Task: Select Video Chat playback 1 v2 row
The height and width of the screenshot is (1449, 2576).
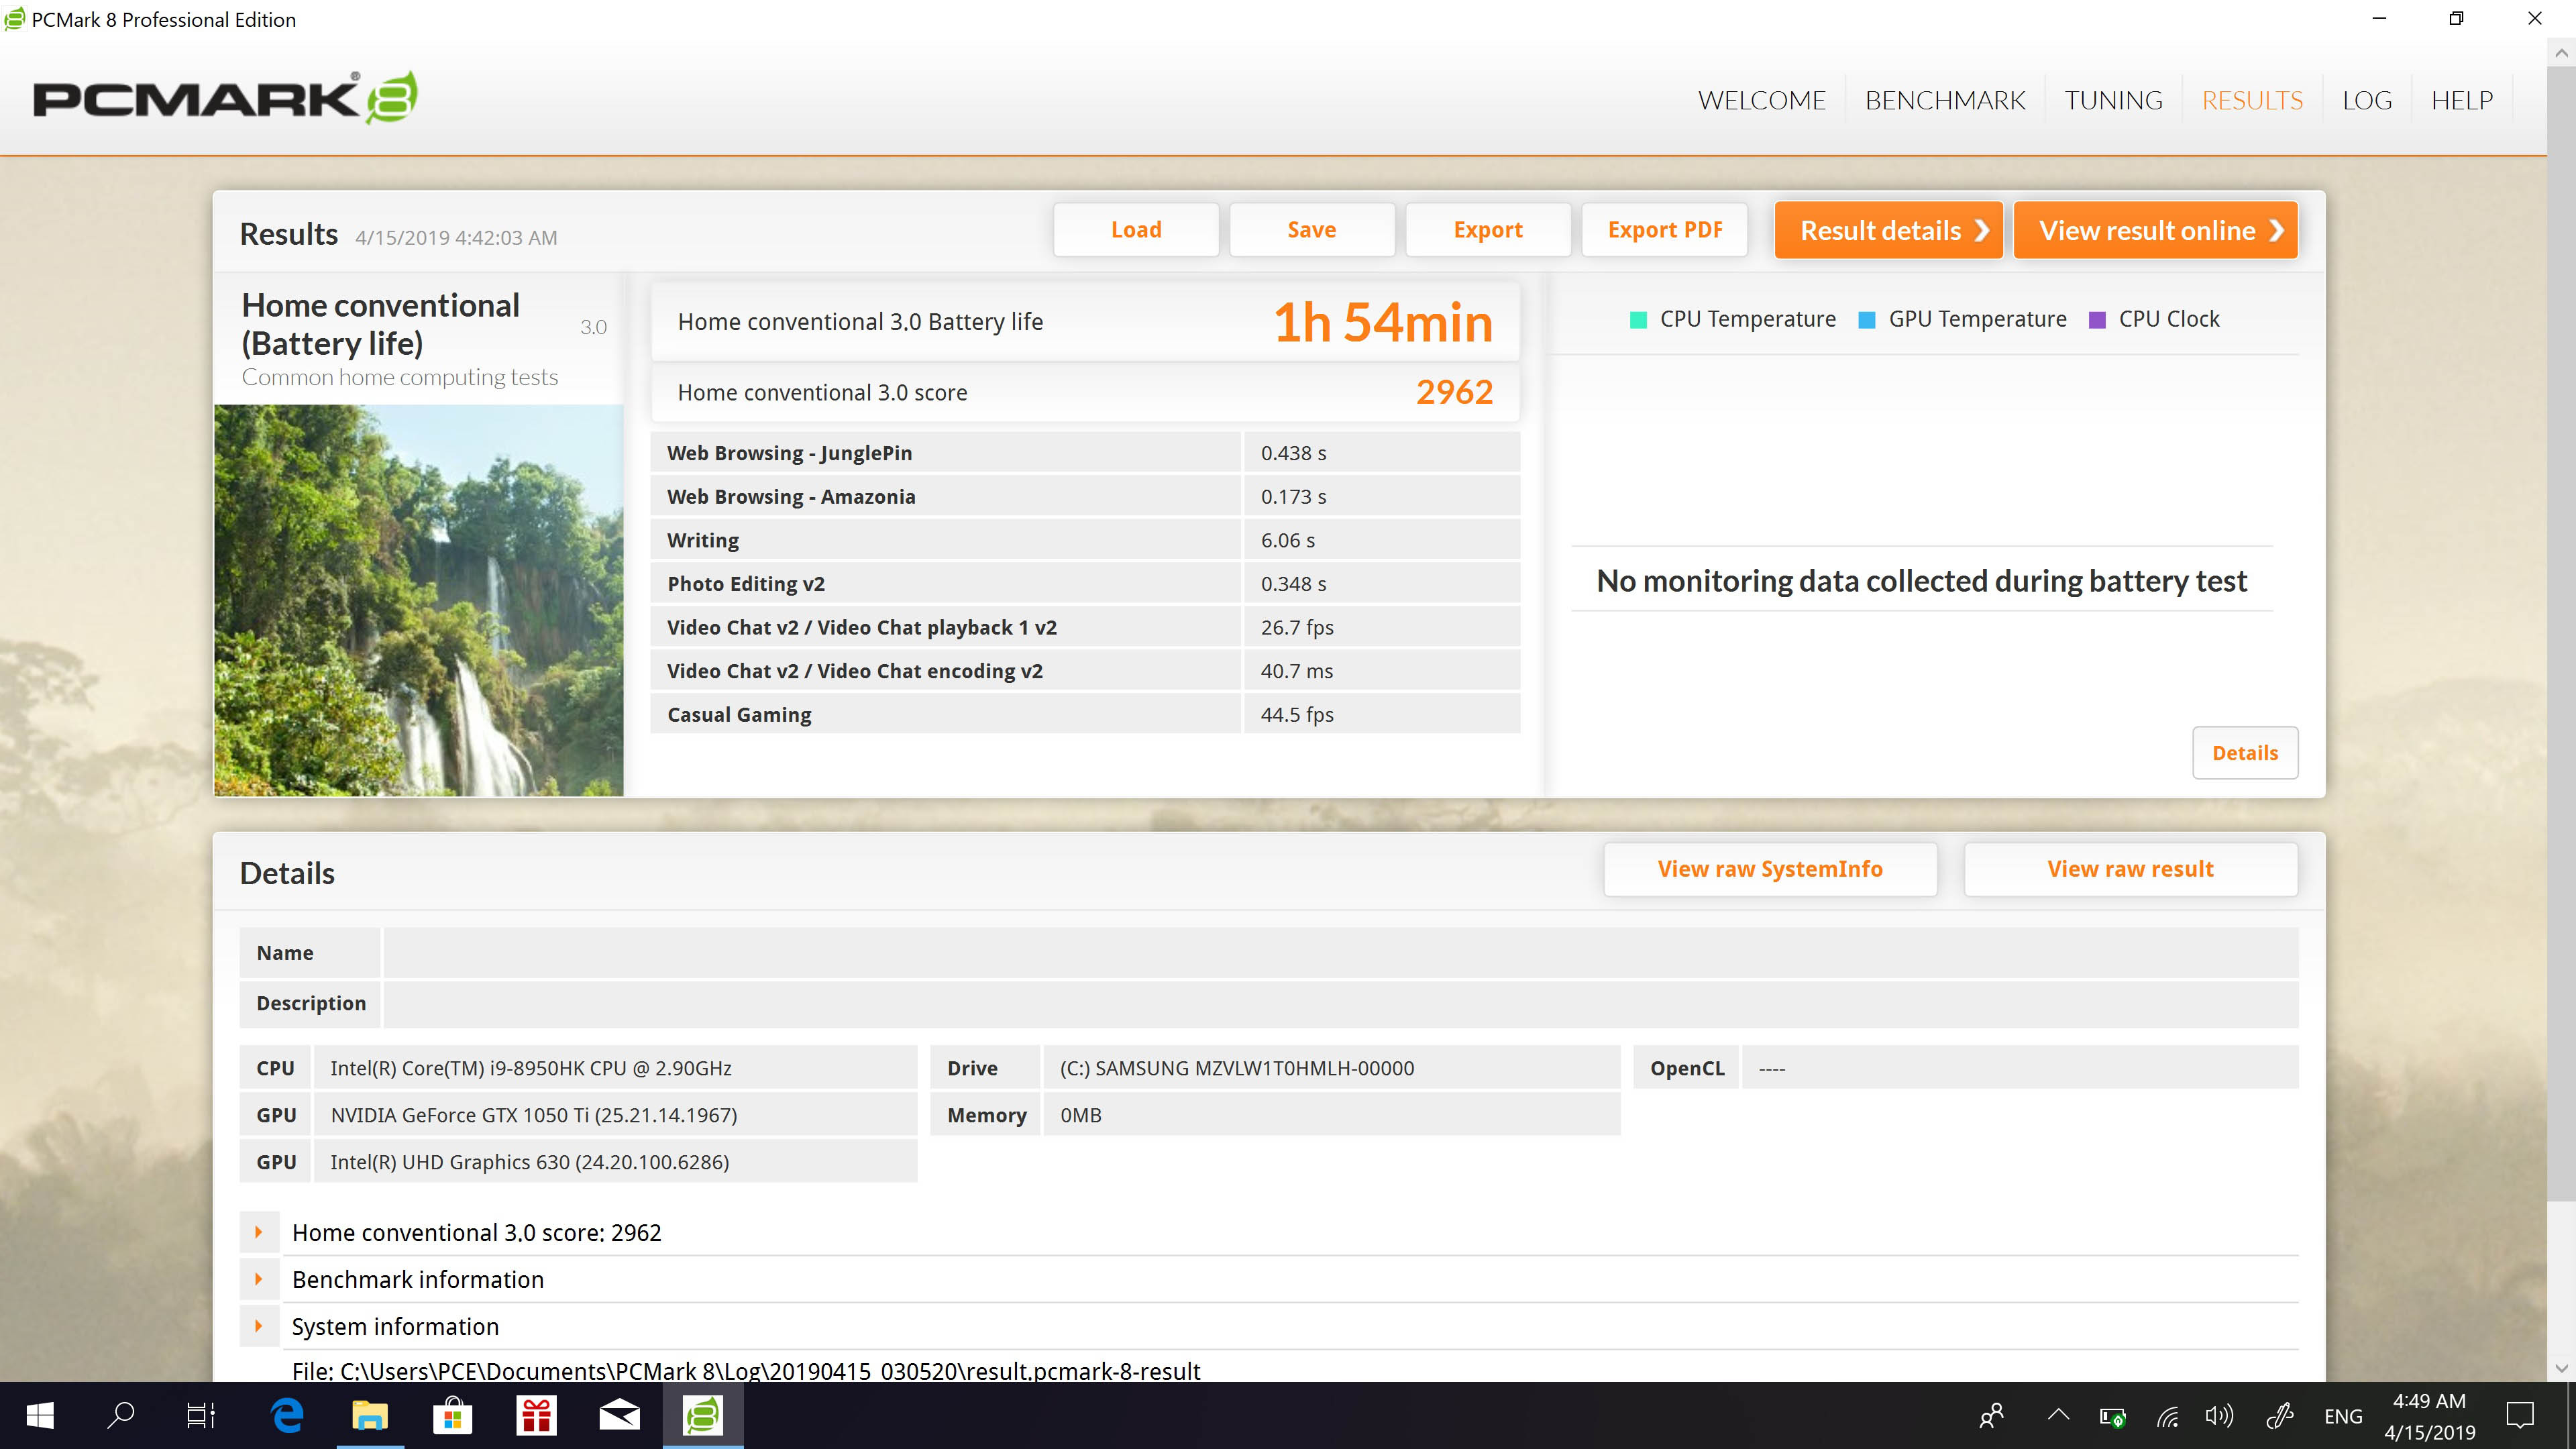Action: (1085, 628)
